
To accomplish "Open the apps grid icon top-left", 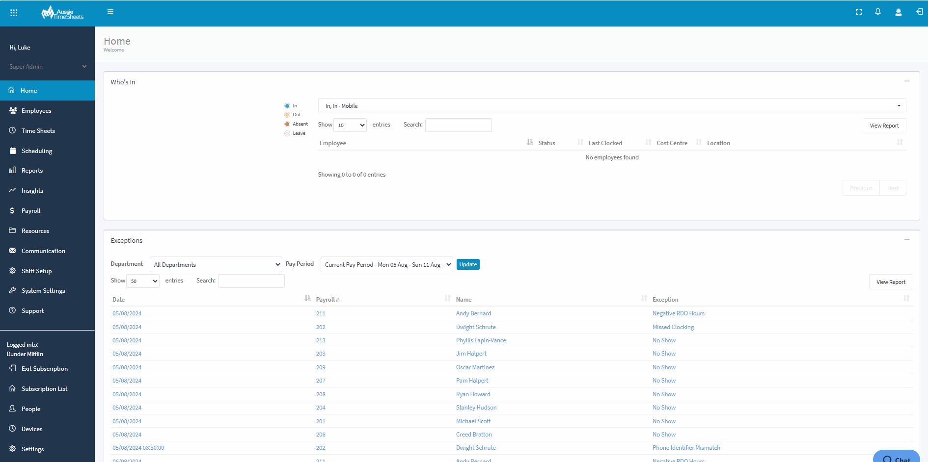I will [13, 12].
